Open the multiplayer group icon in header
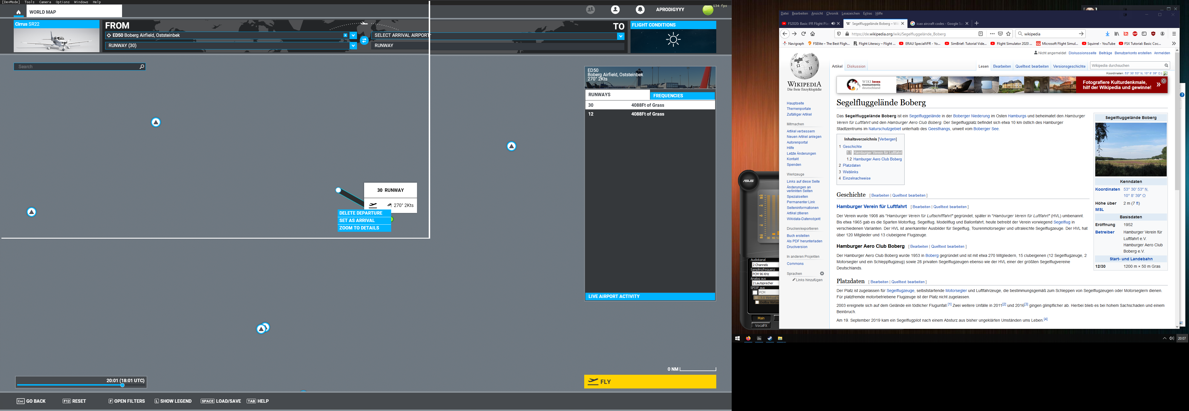The height and width of the screenshot is (411, 1189). (590, 9)
